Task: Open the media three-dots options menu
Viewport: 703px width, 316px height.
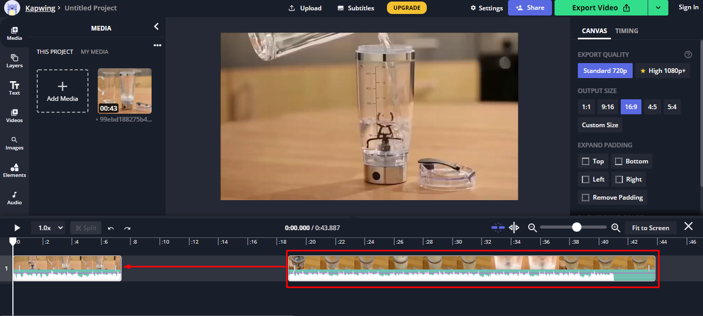Action: (x=157, y=46)
